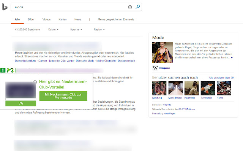Select the Alle tab

coord(17,19)
